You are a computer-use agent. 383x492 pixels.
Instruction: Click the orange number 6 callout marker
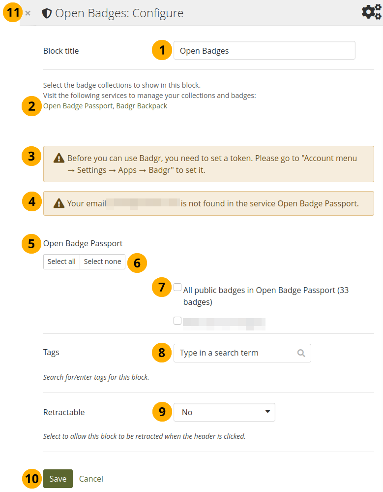[137, 263]
